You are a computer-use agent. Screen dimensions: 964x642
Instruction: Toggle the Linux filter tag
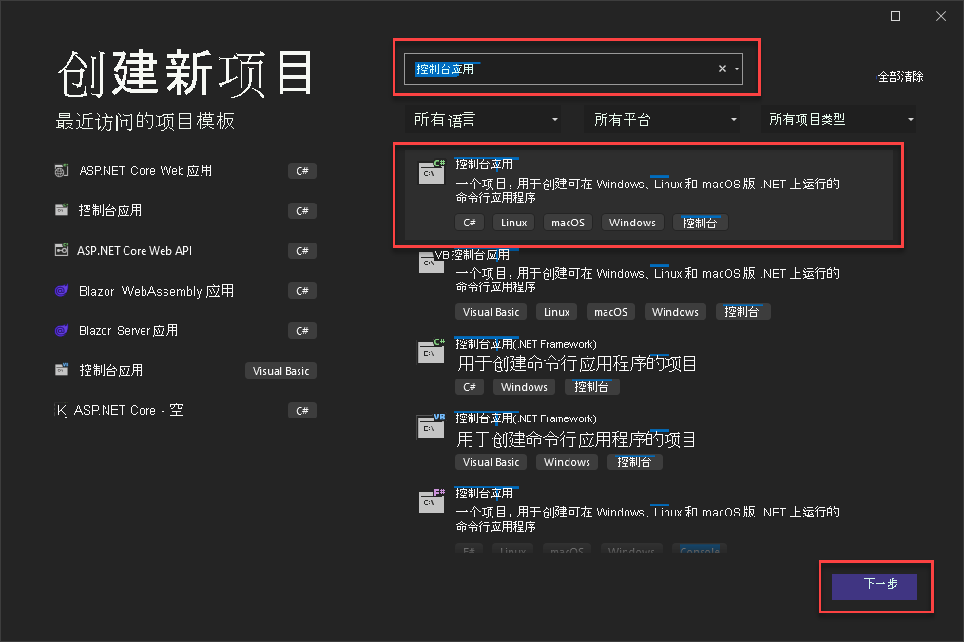(x=512, y=222)
